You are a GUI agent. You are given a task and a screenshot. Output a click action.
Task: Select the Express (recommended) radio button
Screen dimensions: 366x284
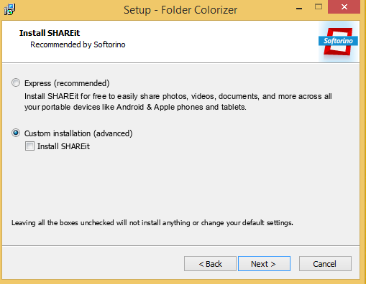(16, 83)
